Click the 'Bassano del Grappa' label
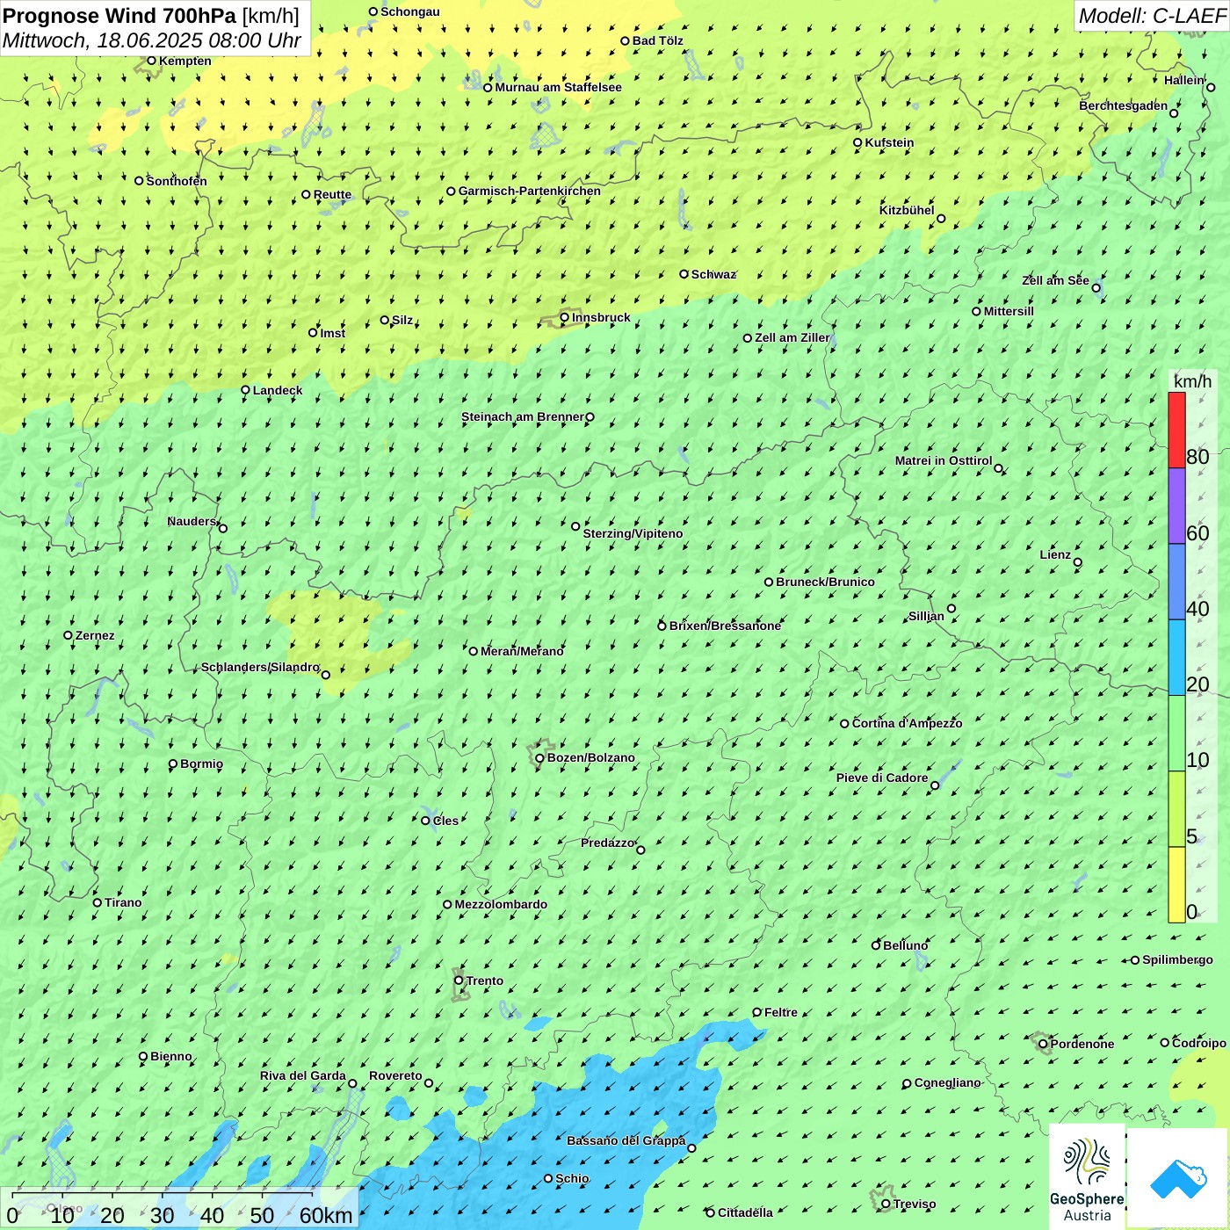The height and width of the screenshot is (1230, 1230). tap(626, 1140)
